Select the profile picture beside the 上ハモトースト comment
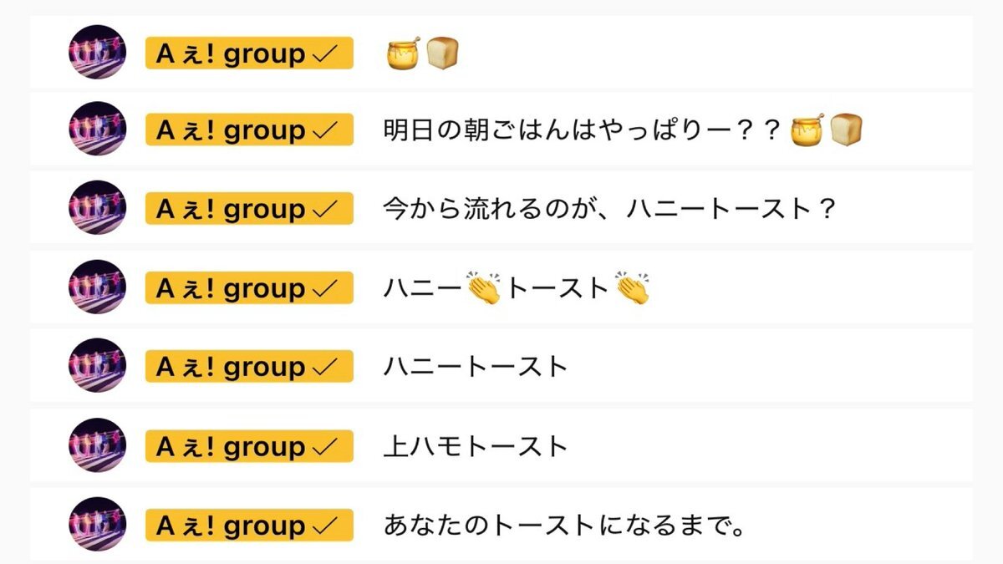 click(97, 445)
